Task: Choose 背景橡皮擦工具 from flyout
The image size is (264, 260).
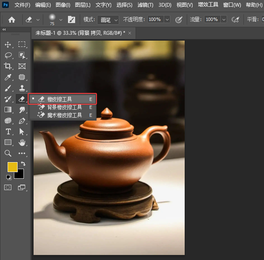Action: (63, 107)
